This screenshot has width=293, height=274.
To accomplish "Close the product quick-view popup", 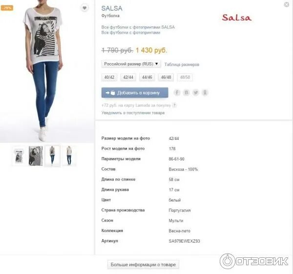I will coord(287,4).
